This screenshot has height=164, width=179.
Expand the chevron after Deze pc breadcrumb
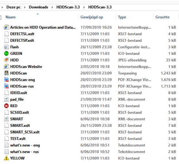tap(25, 7)
